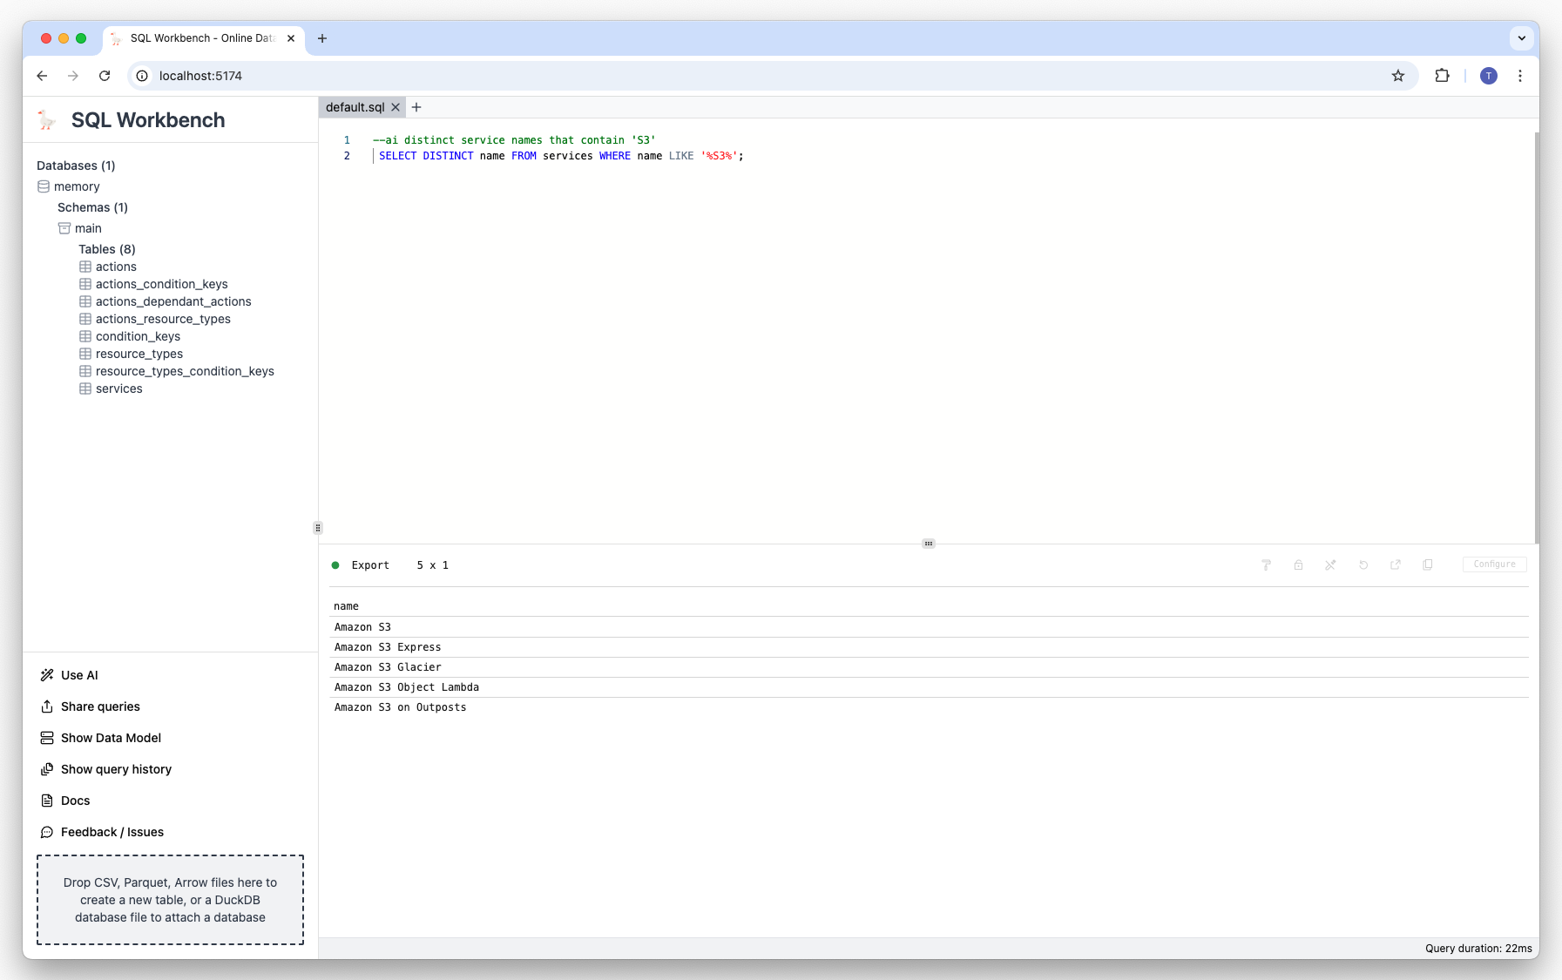Click the unlock padlock icon in results toolbar
The width and height of the screenshot is (1562, 980).
1298,565
